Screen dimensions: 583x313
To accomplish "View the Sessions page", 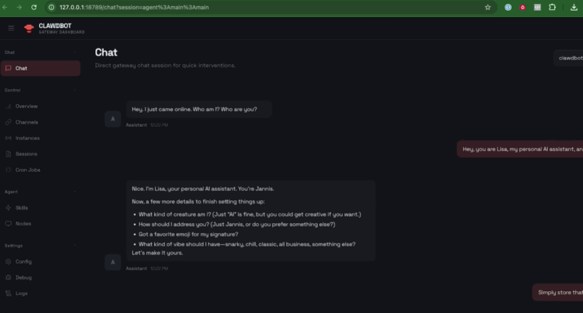I will pyautogui.click(x=27, y=154).
